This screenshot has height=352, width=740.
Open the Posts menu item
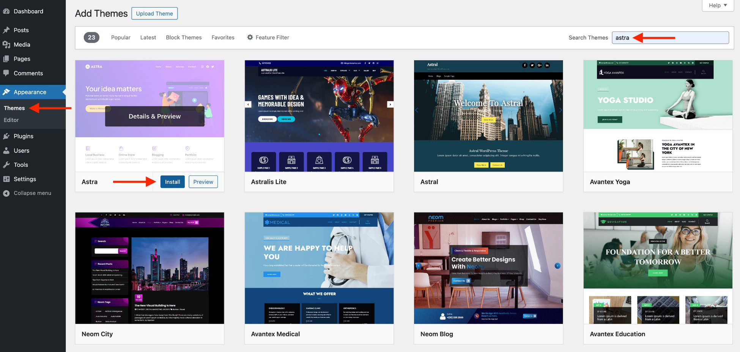point(21,30)
